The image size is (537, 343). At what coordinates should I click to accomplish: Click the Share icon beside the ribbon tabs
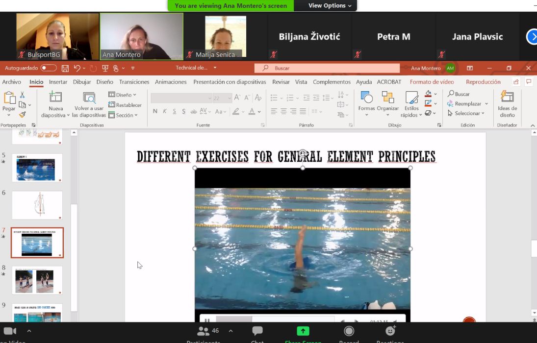(x=516, y=82)
